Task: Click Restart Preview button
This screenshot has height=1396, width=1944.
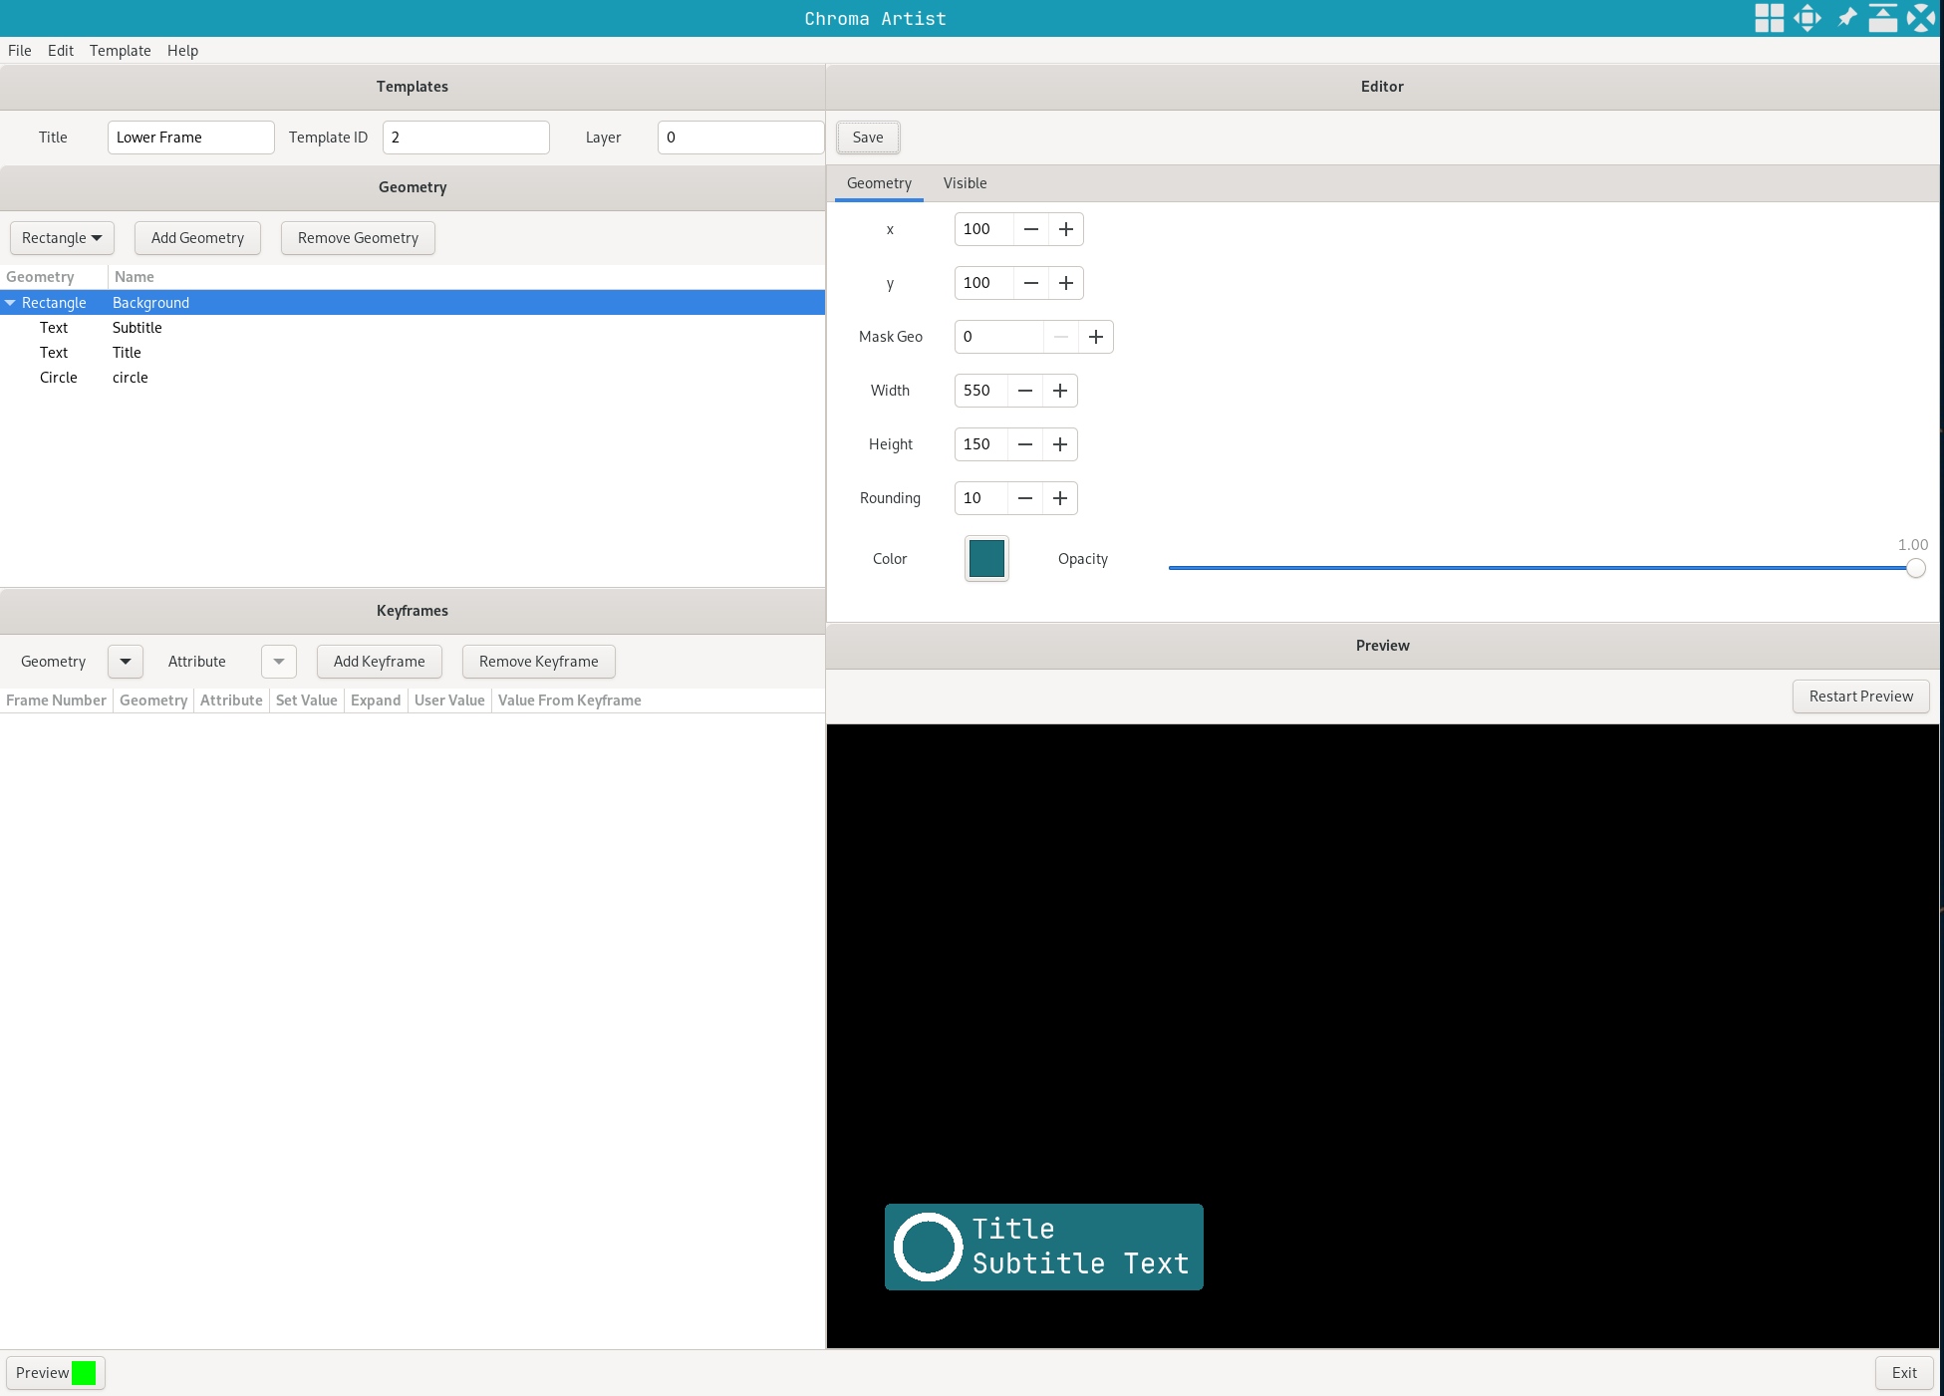Action: 1861,697
